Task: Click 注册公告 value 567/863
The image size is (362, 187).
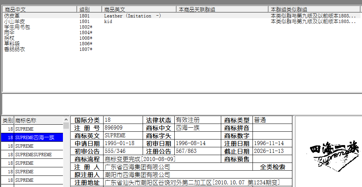Action: [198, 151]
